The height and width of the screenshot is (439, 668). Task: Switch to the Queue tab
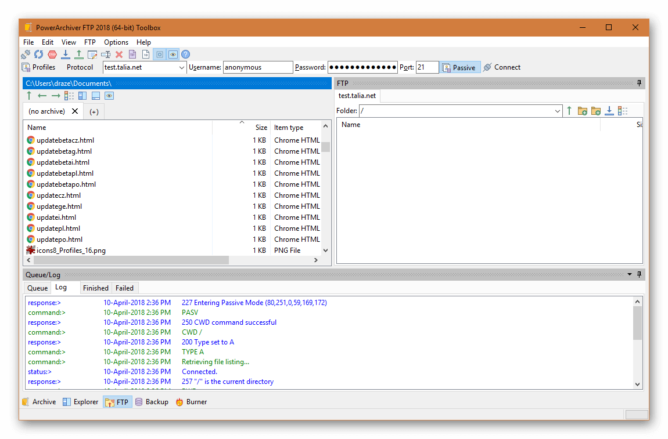(x=38, y=288)
